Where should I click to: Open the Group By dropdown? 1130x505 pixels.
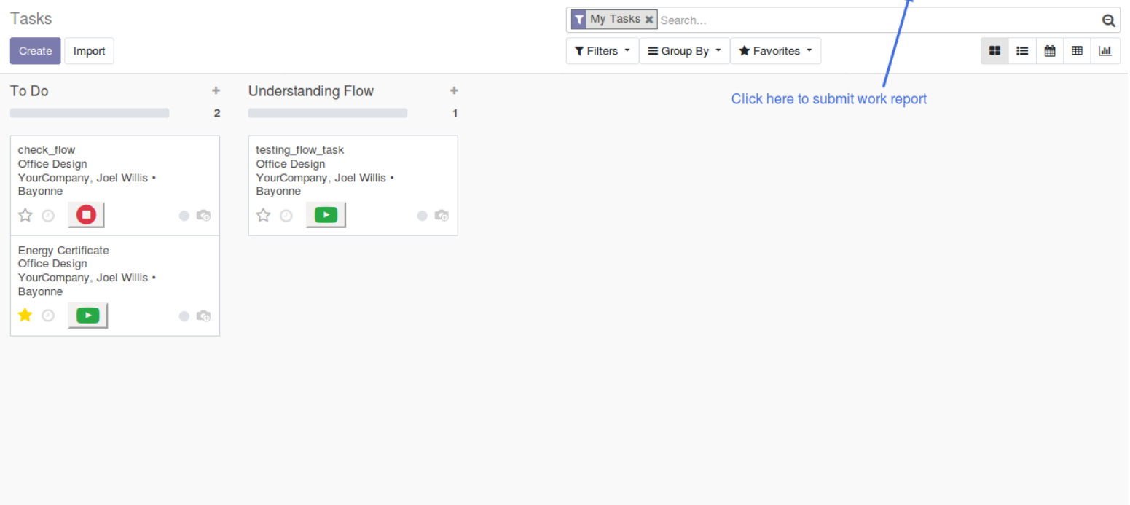click(x=685, y=51)
